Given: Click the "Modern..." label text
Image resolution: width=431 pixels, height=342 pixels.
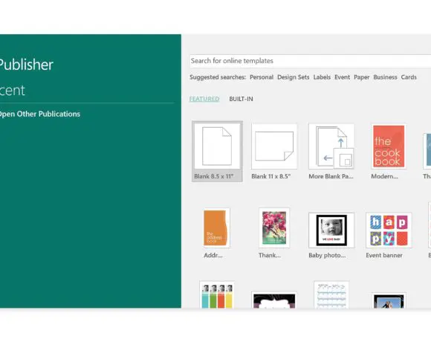Looking at the screenshot, I should point(384,176).
